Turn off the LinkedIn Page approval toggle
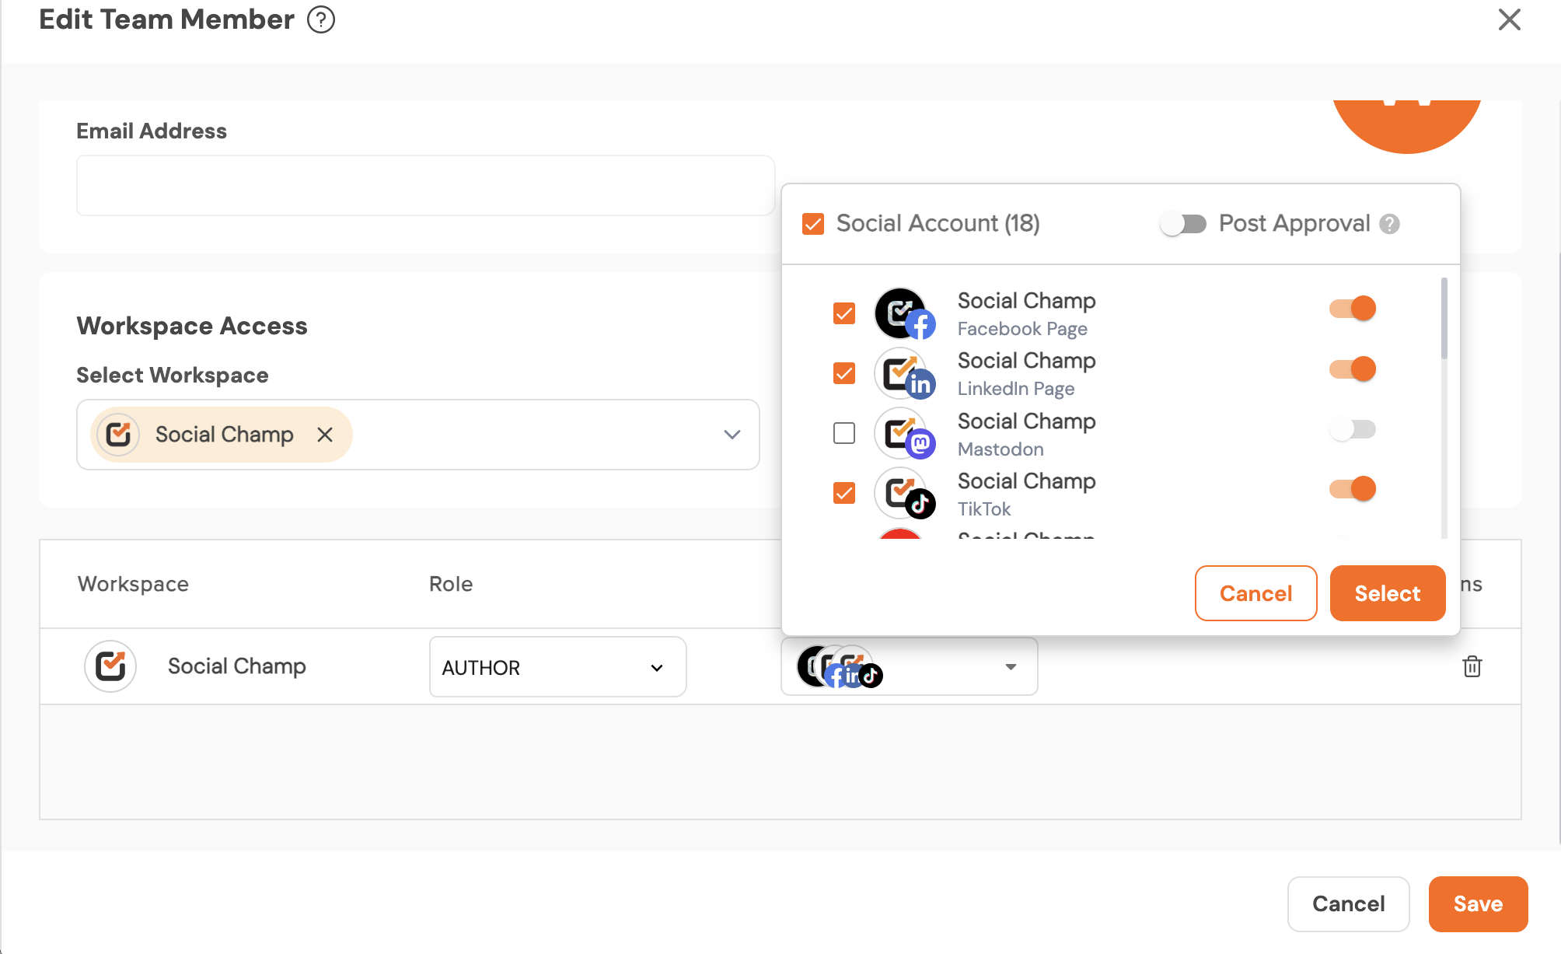This screenshot has height=954, width=1561. pos(1353,369)
